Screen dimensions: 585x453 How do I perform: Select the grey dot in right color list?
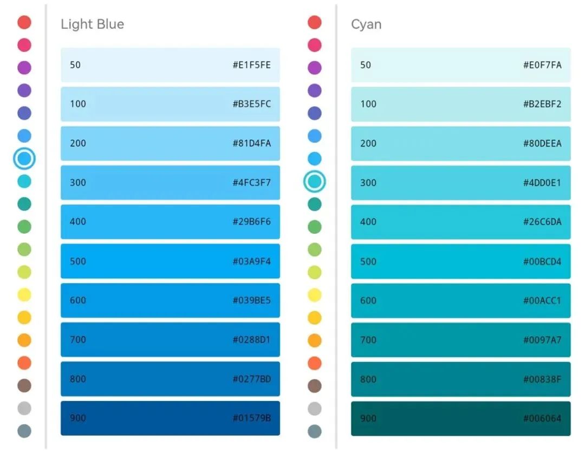315,409
